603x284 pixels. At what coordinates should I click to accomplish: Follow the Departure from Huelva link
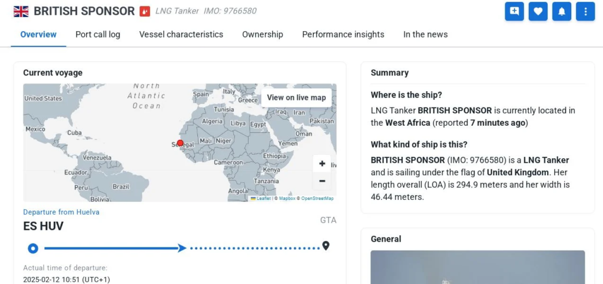point(61,212)
